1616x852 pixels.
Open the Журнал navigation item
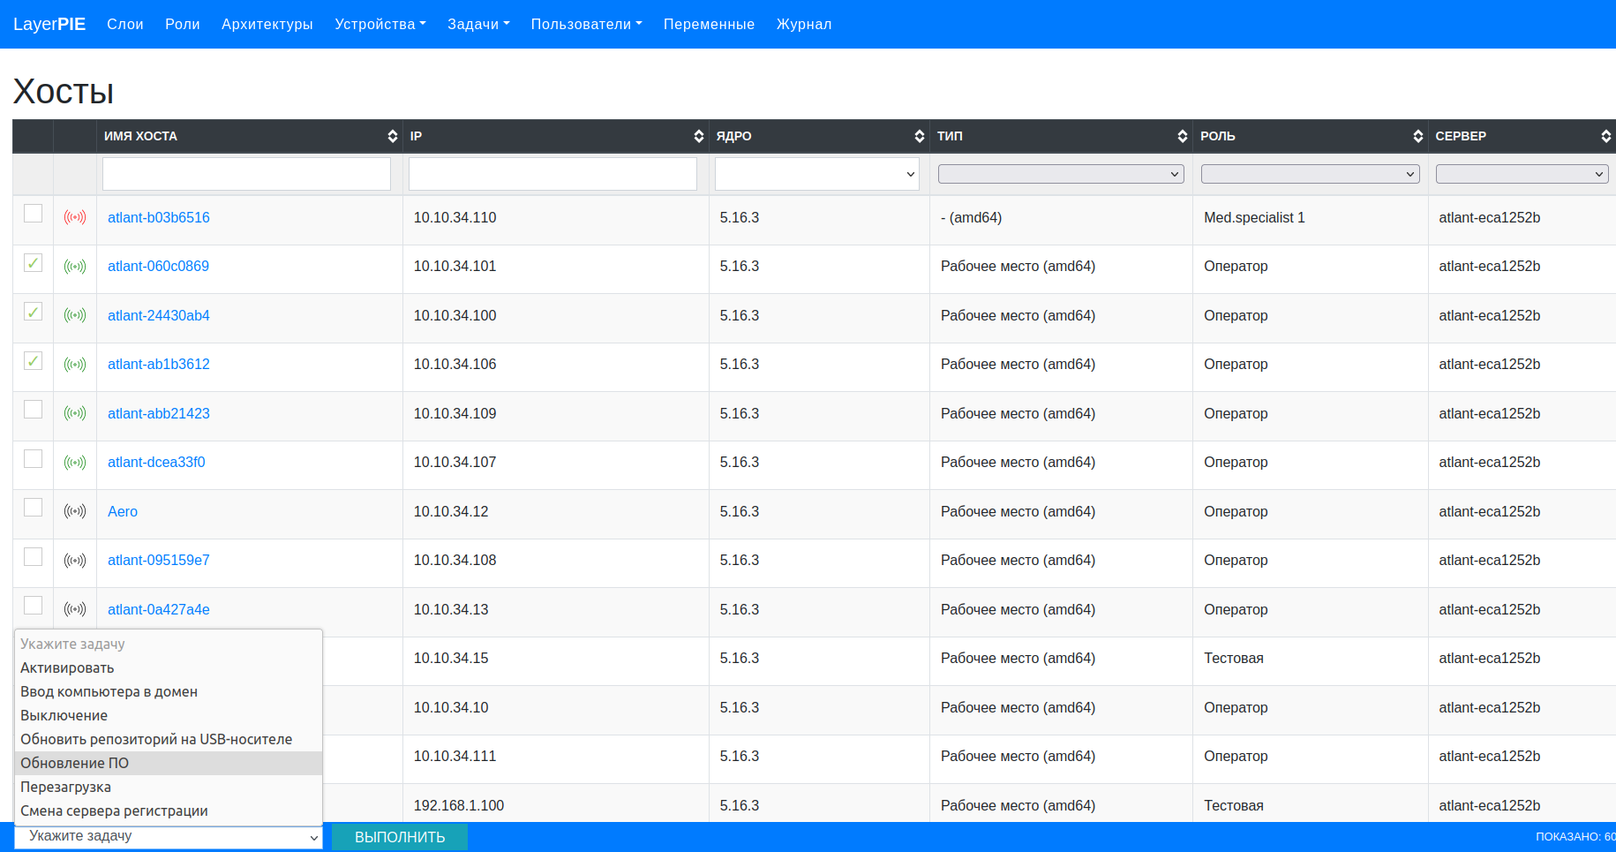click(x=804, y=24)
